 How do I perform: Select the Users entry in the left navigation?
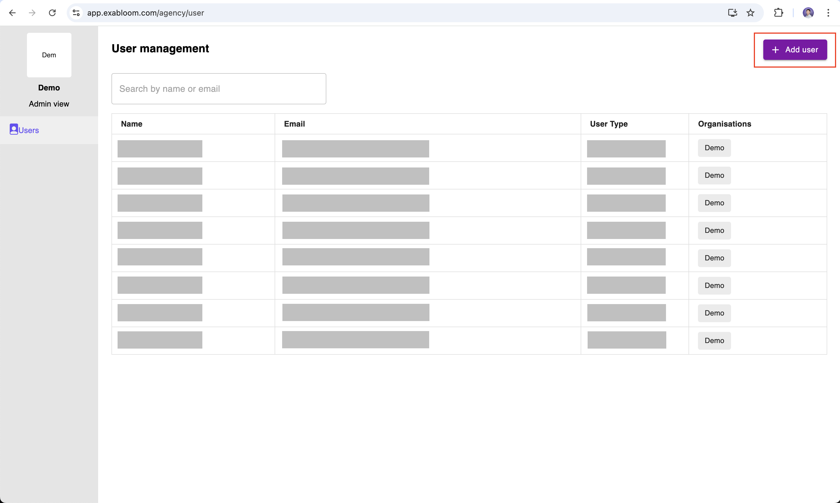(28, 130)
